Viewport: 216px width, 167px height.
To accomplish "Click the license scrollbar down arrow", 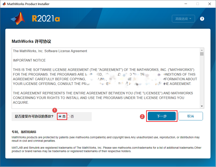I will point(202,106).
